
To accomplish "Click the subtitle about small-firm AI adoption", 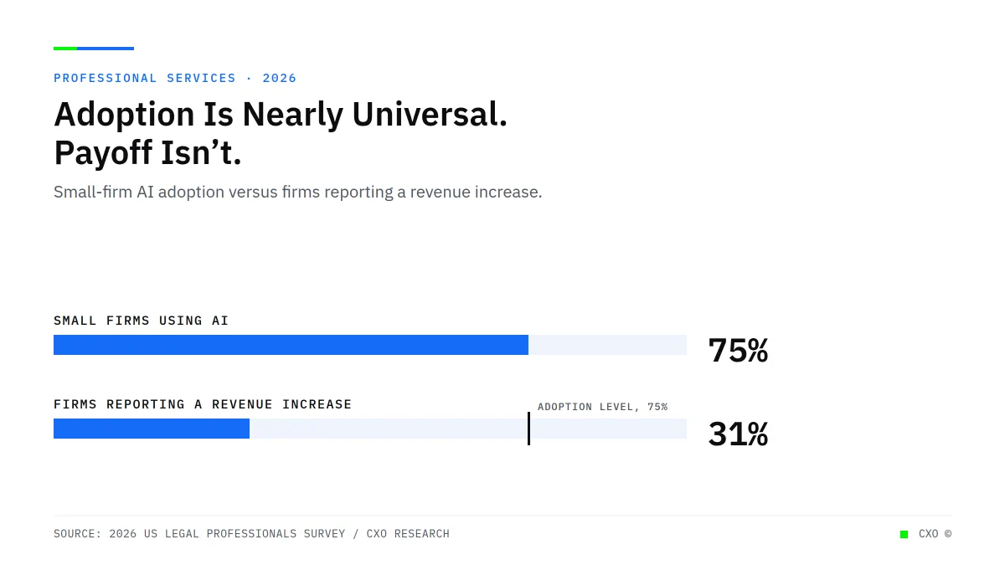I will point(298,192).
